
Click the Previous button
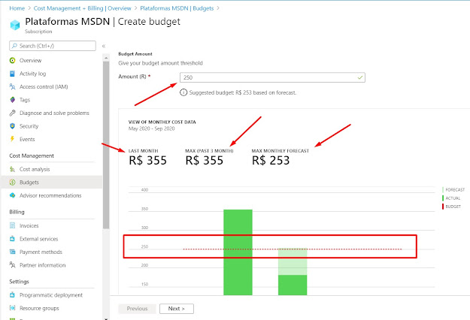[x=138, y=309]
